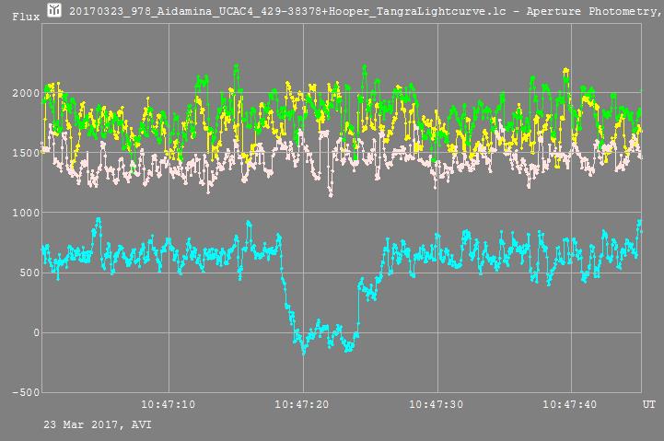Click the 10:47:40 time axis label
This screenshot has height=441, width=664.
tap(569, 404)
